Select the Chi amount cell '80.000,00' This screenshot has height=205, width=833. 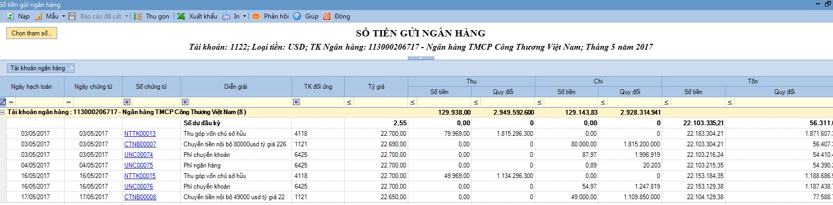[x=566, y=144]
